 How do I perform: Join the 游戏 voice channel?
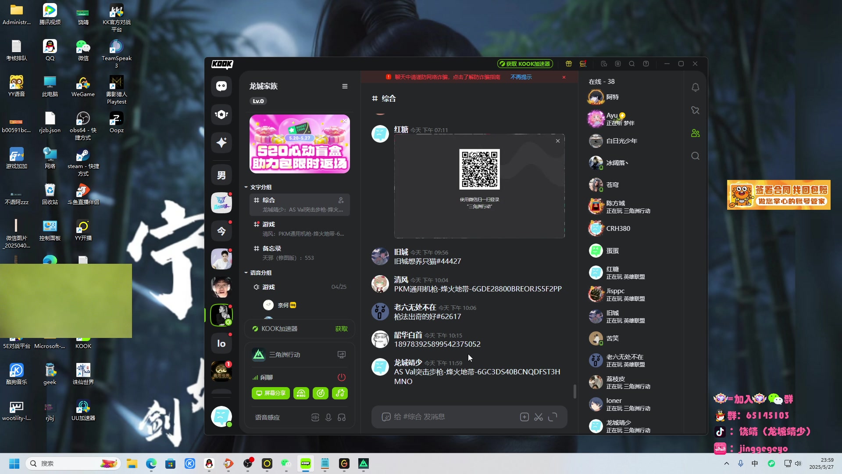click(x=300, y=287)
